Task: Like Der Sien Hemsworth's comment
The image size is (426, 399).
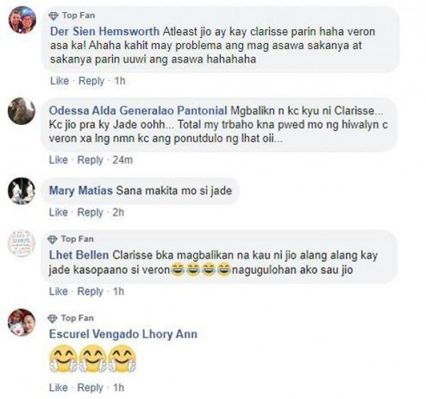Action: tap(60, 81)
